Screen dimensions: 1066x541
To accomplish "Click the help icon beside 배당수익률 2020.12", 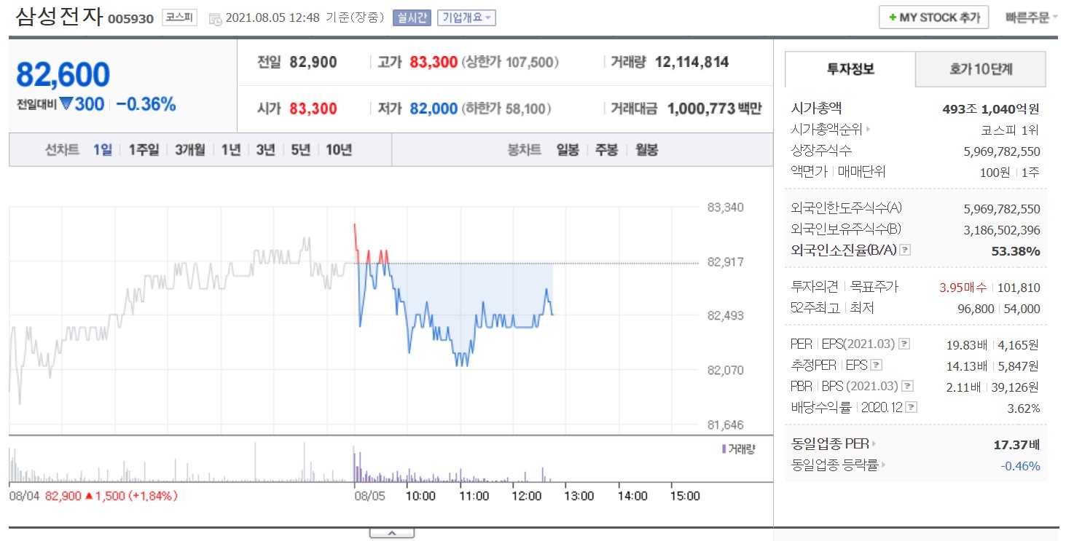I will (x=911, y=408).
